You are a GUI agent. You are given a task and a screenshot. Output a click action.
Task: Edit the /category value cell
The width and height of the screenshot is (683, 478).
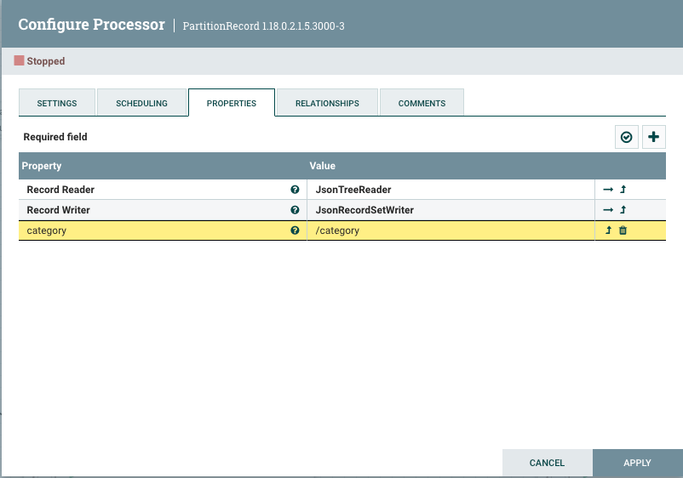(x=451, y=230)
